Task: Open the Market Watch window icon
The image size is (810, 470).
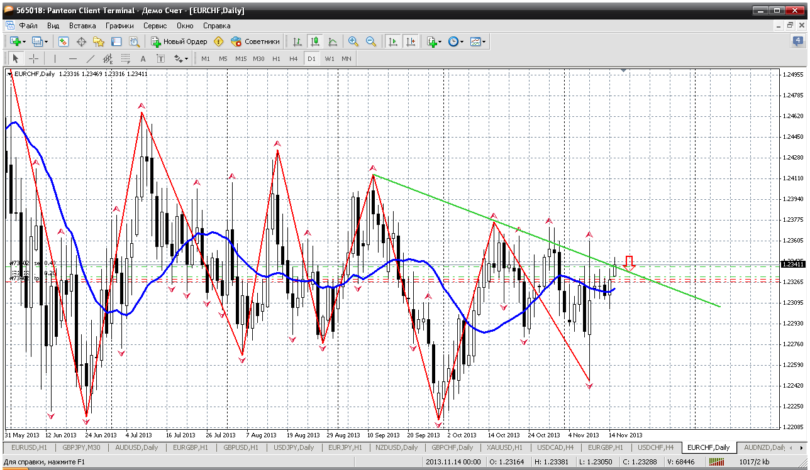Action: pyautogui.click(x=64, y=41)
